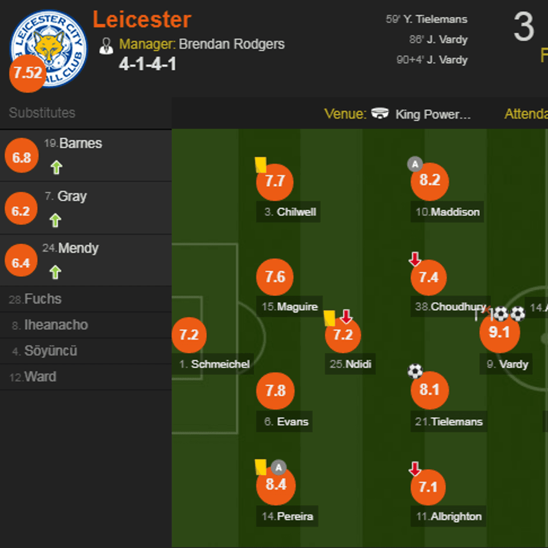
Task: Click Maddison's assist badge icon
Action: [414, 164]
